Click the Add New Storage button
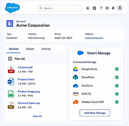Viewport: 129px width, 126px height. pos(95,113)
